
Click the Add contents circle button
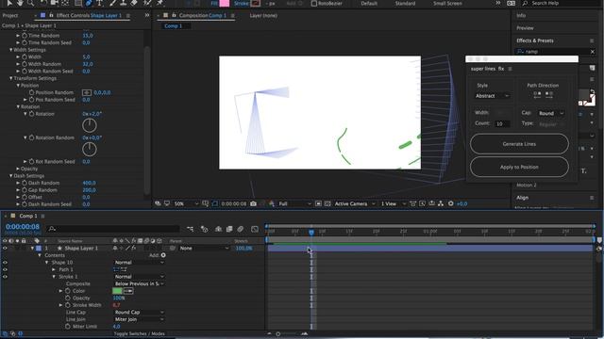pyautogui.click(x=163, y=255)
